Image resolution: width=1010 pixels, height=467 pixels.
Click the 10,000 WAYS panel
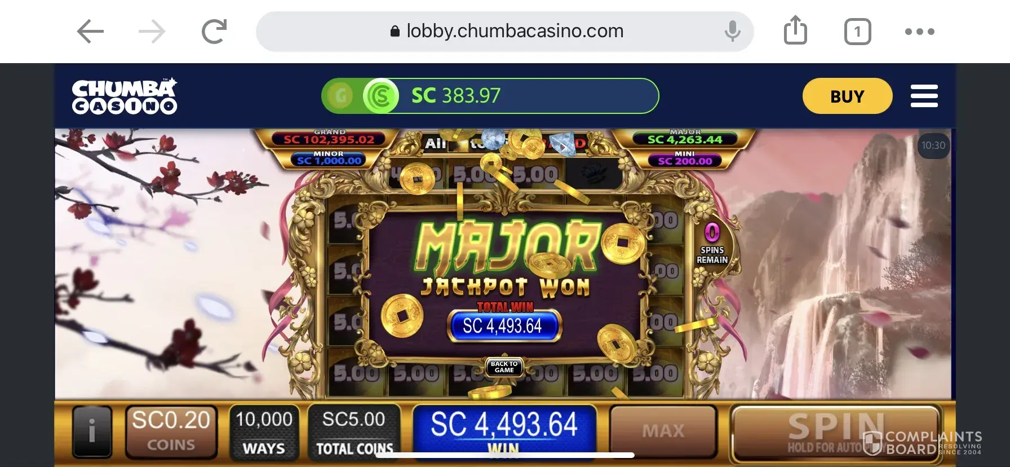pos(264,431)
